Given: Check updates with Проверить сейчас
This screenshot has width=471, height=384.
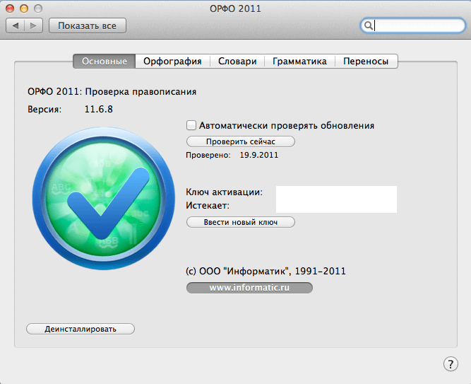Looking at the screenshot, I should (x=241, y=141).
